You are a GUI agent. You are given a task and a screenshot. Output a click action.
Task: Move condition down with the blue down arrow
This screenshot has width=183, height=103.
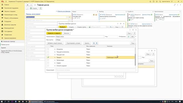97,43
